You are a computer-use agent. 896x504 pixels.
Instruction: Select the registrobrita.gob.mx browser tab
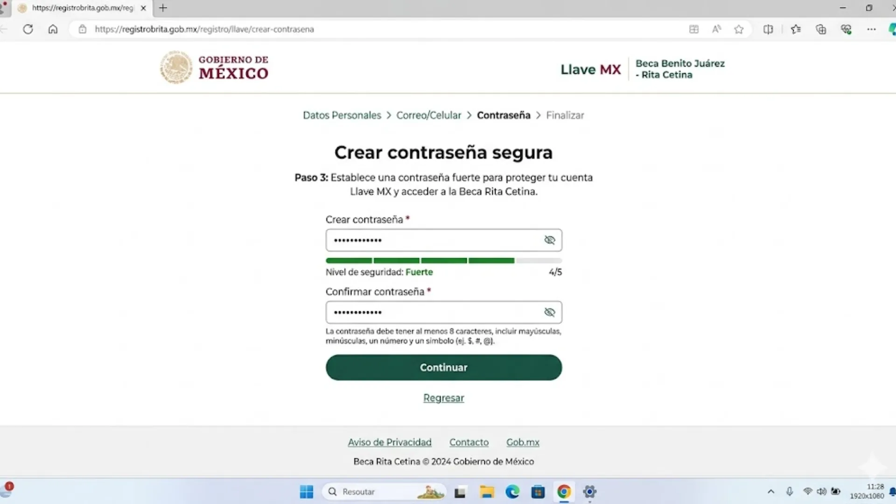82,8
